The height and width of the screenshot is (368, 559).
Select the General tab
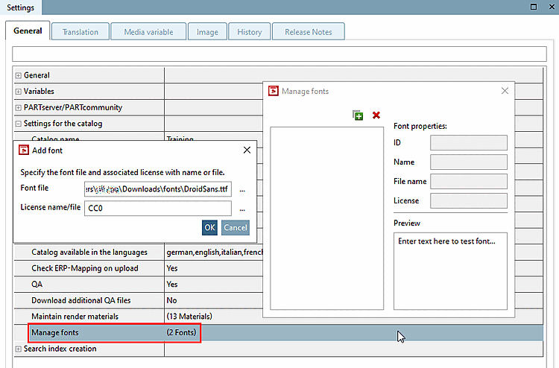[x=28, y=31]
